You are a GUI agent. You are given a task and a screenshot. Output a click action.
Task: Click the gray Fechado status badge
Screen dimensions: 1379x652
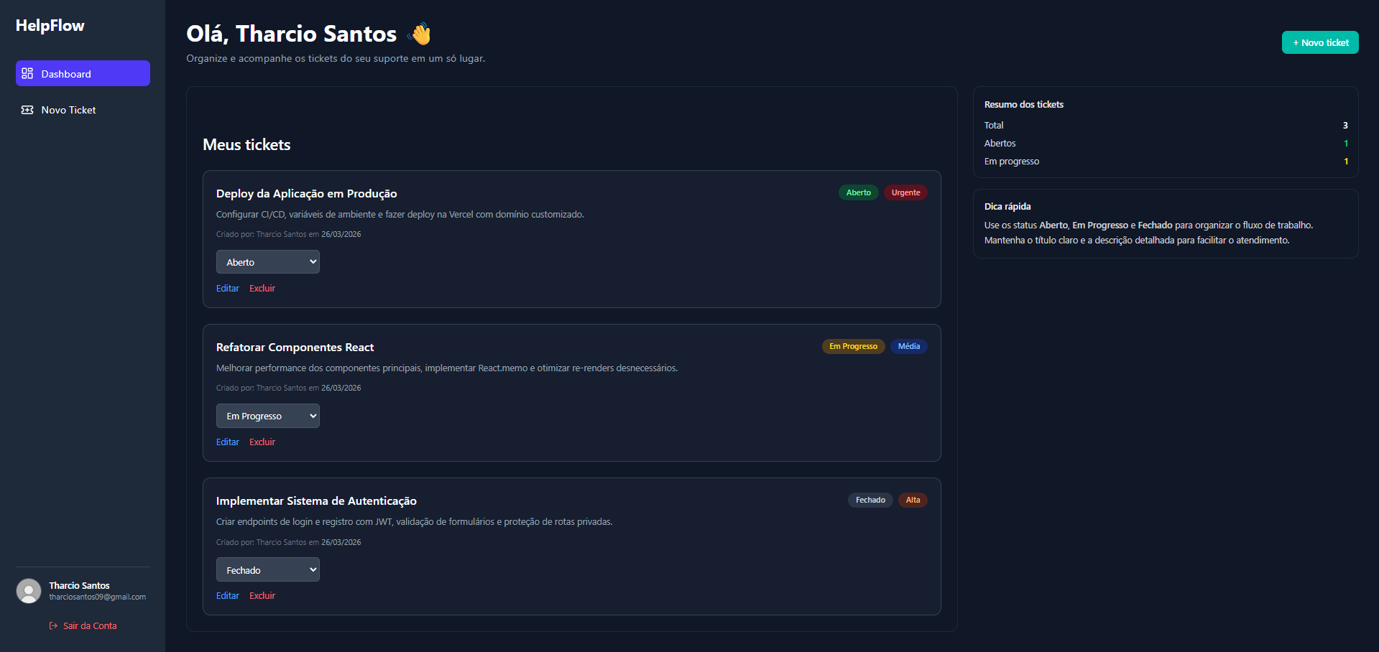pyautogui.click(x=870, y=500)
